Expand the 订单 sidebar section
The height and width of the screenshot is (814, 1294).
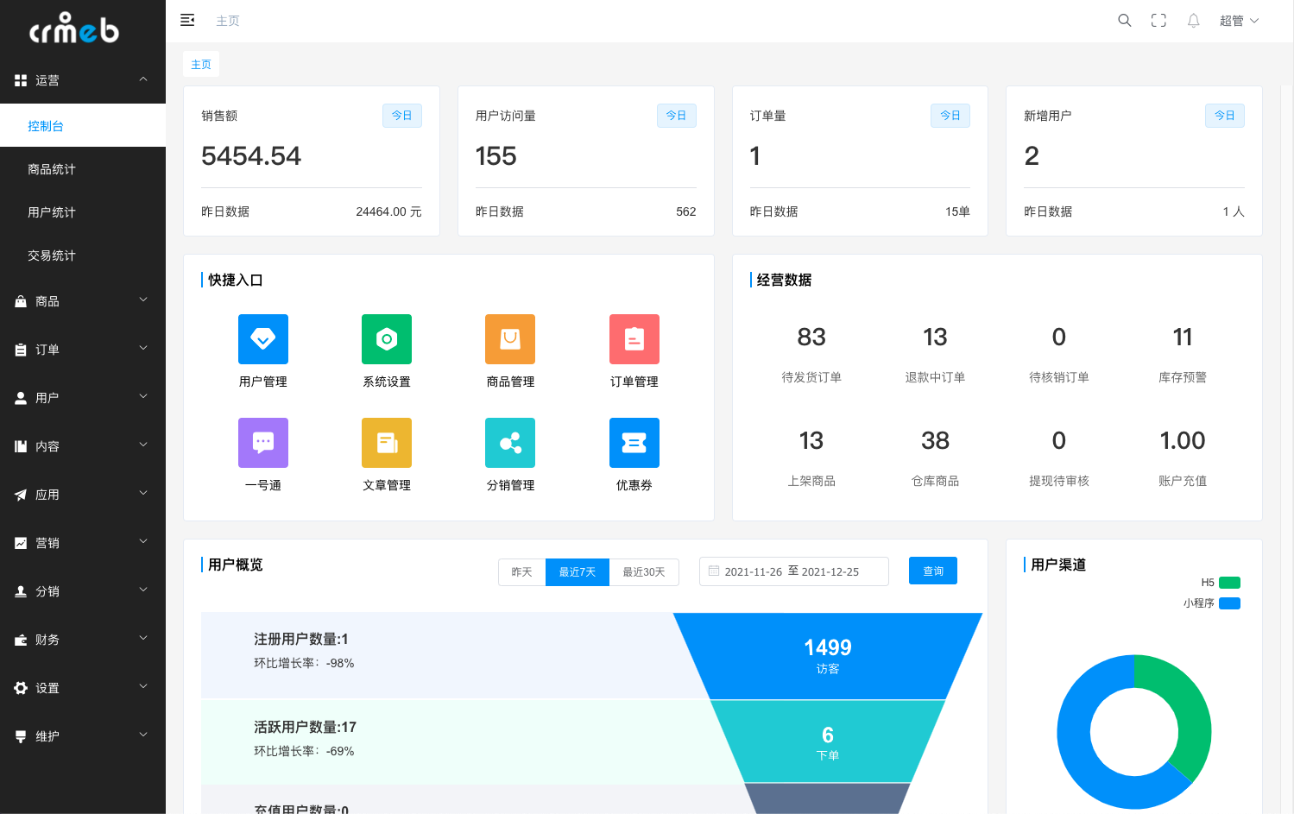83,349
